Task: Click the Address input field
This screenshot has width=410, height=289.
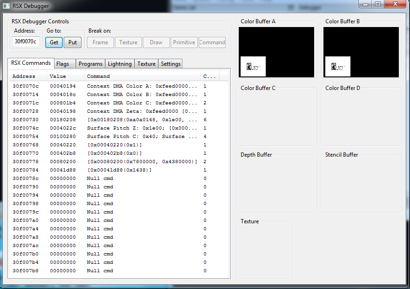Action: point(26,42)
